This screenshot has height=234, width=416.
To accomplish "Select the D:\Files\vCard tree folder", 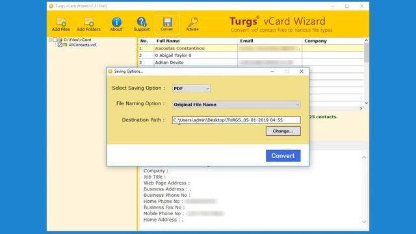I will pos(77,40).
